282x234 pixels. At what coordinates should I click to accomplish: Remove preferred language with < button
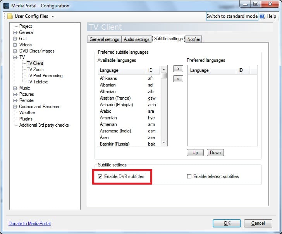point(177,79)
